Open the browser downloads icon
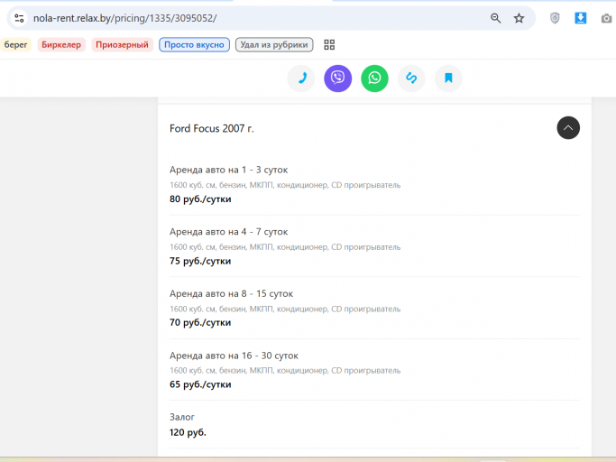Viewport: 616px width, 462px height. click(x=580, y=18)
